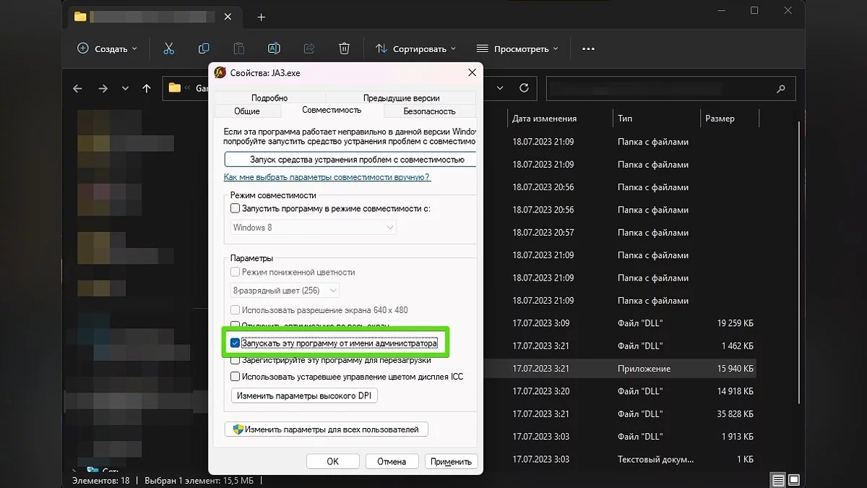This screenshot has width=867, height=488.
Task: Check the legacy ICC color management option
Action: (x=235, y=377)
